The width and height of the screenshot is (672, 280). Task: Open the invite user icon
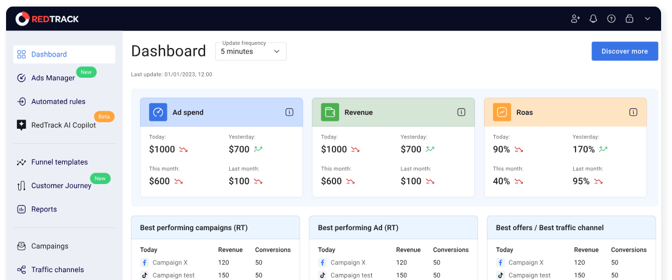[575, 18]
